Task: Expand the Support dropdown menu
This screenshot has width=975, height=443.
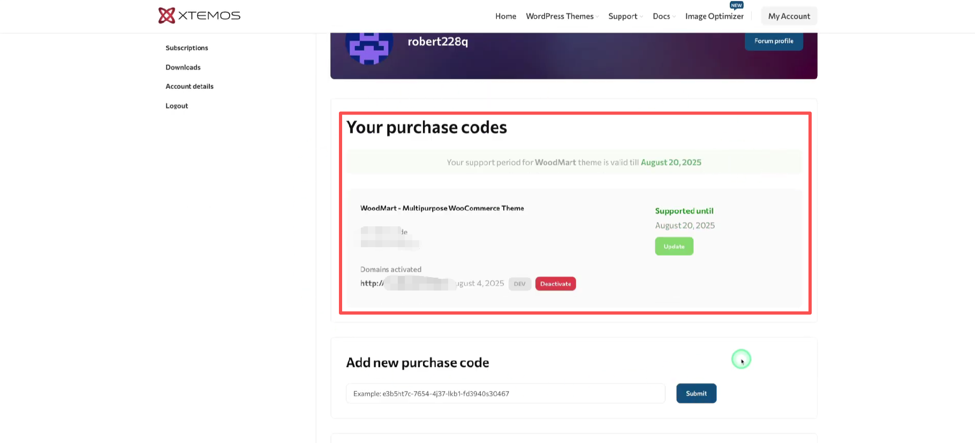Action: tap(625, 17)
